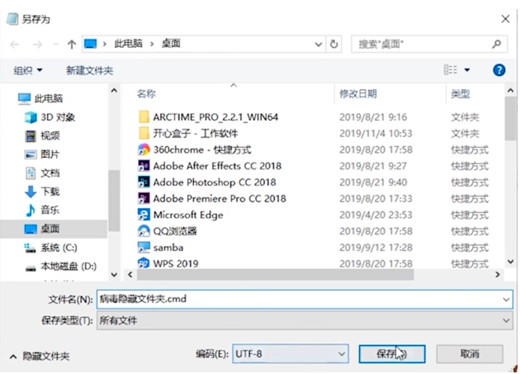Sort files by the 修改日期 column header
This screenshot has height=374, width=520.
(x=358, y=94)
